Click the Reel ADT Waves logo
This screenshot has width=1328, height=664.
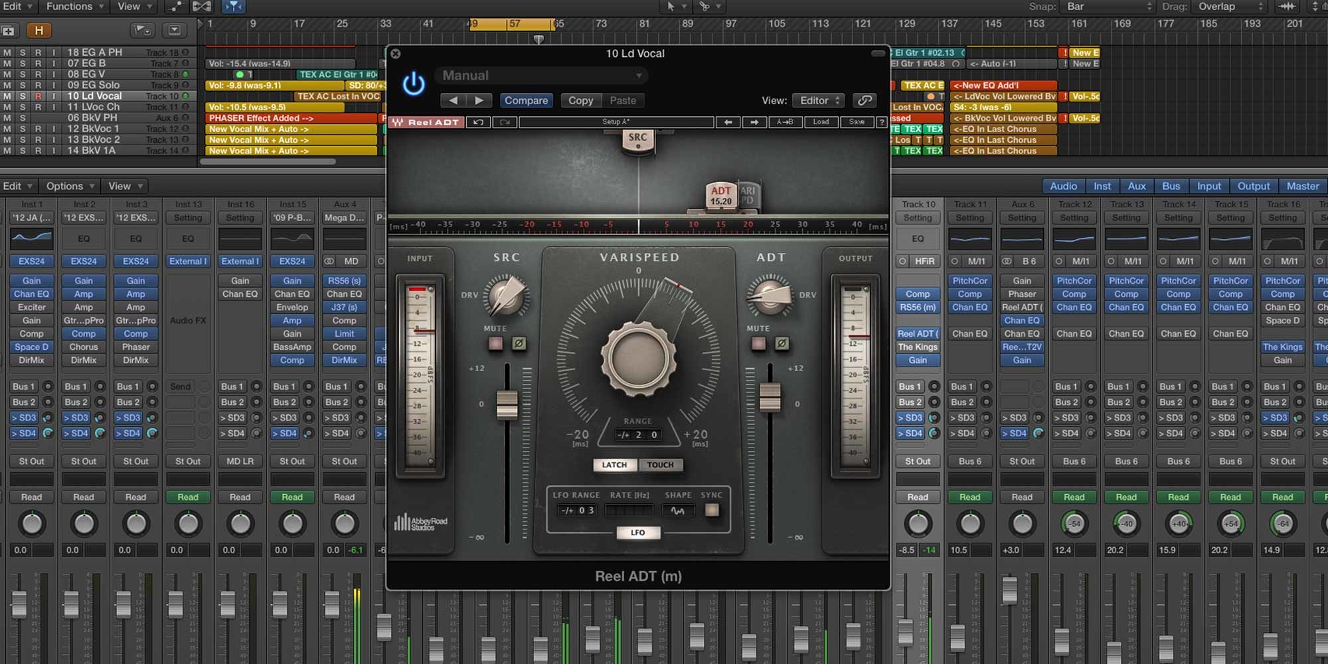coord(426,122)
